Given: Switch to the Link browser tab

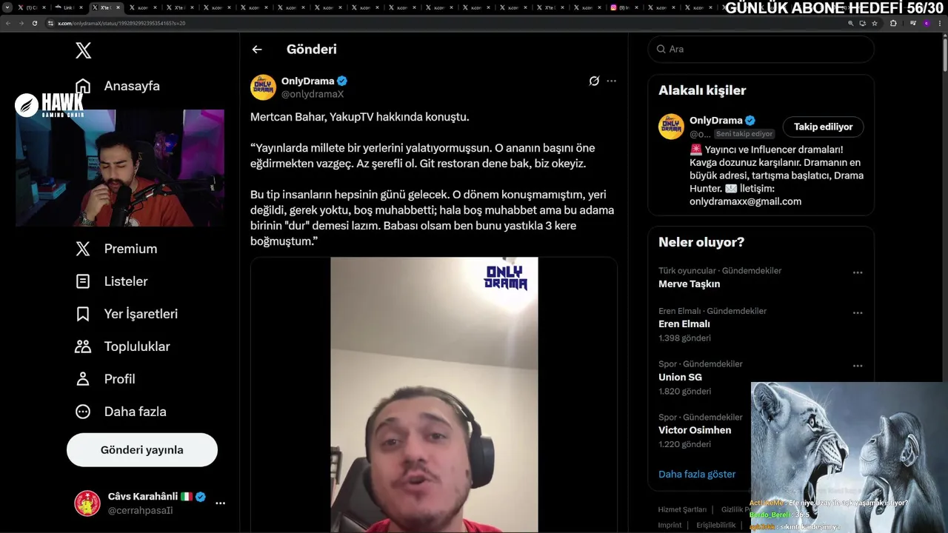Looking at the screenshot, I should click(70, 7).
